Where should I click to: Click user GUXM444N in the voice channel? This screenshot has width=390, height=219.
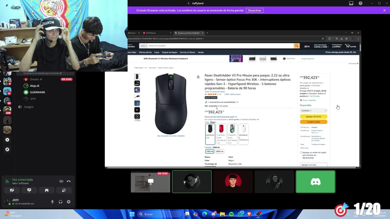[x=37, y=92]
